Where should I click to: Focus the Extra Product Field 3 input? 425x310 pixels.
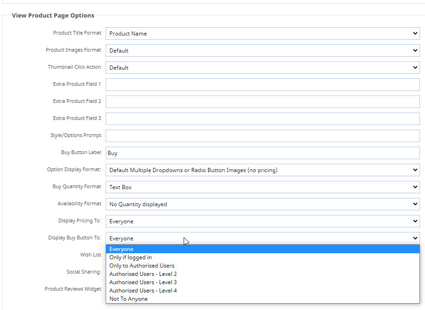[263, 119]
